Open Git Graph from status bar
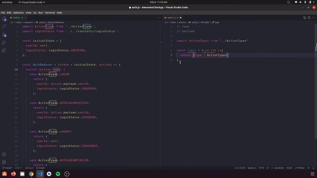 pyautogui.click(x=40, y=168)
